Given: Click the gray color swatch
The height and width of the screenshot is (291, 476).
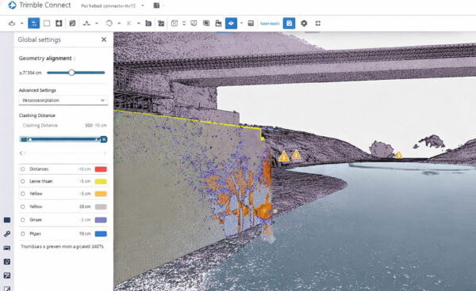Looking at the screenshot, I should (101, 207).
